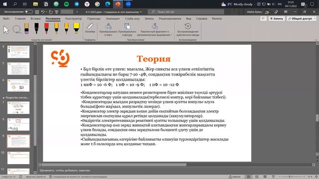Open Telegram from the taskbar
The image size is (319, 179).
click(77, 4)
